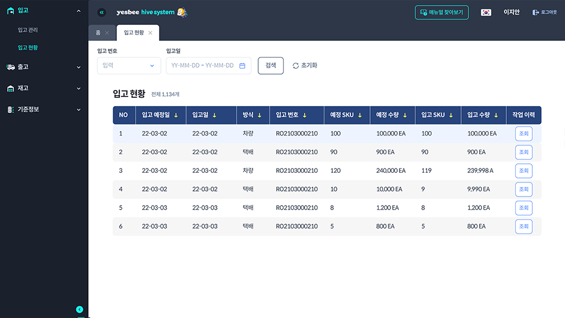The image size is (565, 318).
Task: Click the 검색 search button
Action: click(271, 66)
